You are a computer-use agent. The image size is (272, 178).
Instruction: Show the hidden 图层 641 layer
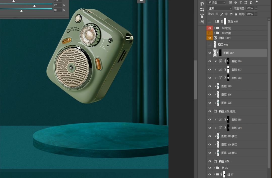click(x=210, y=44)
